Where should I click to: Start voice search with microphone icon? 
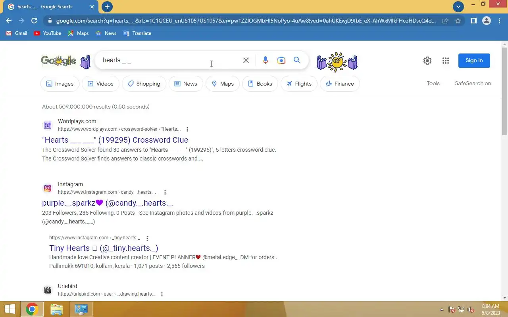[266, 60]
